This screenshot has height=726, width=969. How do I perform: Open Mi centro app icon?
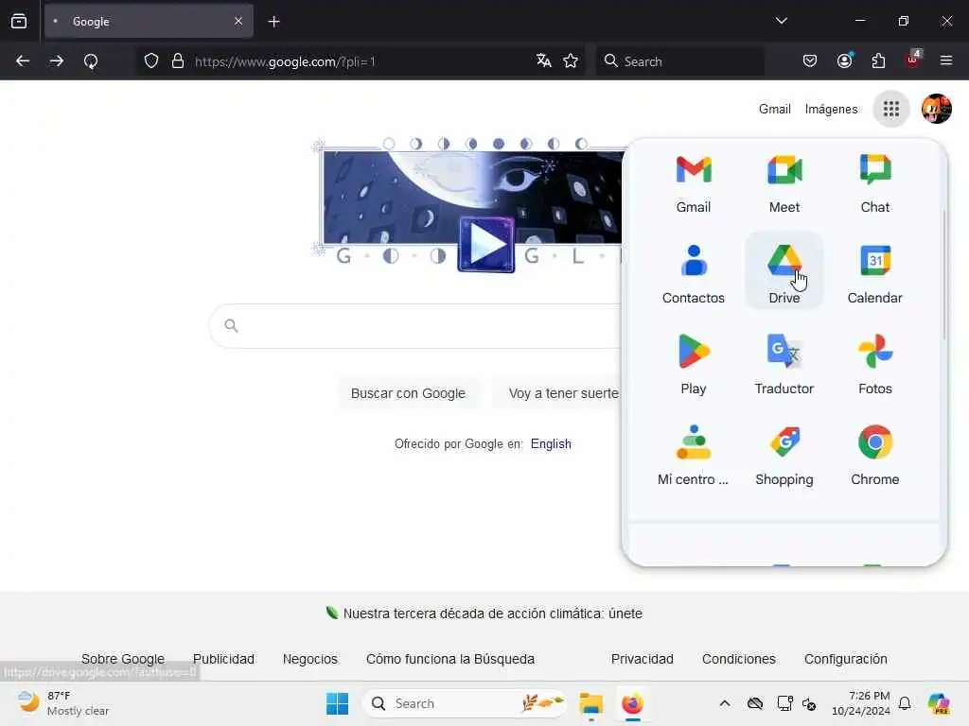pyautogui.click(x=694, y=457)
